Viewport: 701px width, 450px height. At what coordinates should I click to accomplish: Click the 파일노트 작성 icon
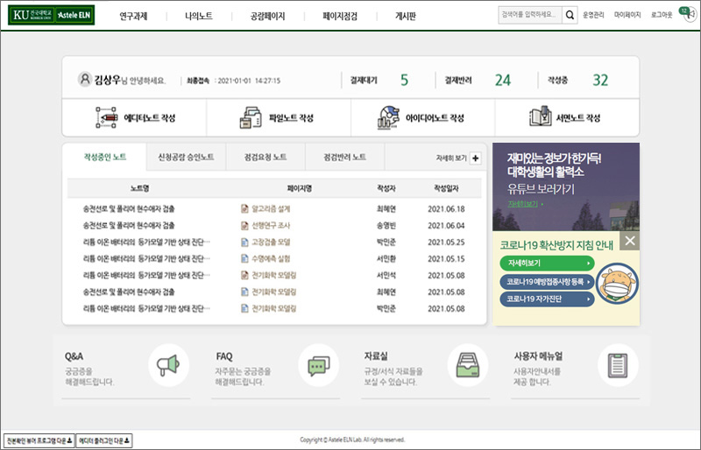point(251,118)
